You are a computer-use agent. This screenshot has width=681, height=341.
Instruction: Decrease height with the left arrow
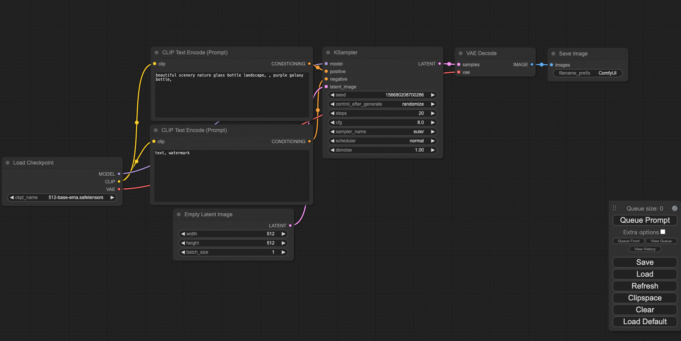point(183,243)
